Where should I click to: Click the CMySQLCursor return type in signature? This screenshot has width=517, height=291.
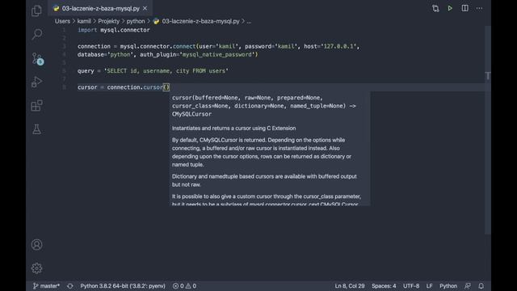pos(191,114)
